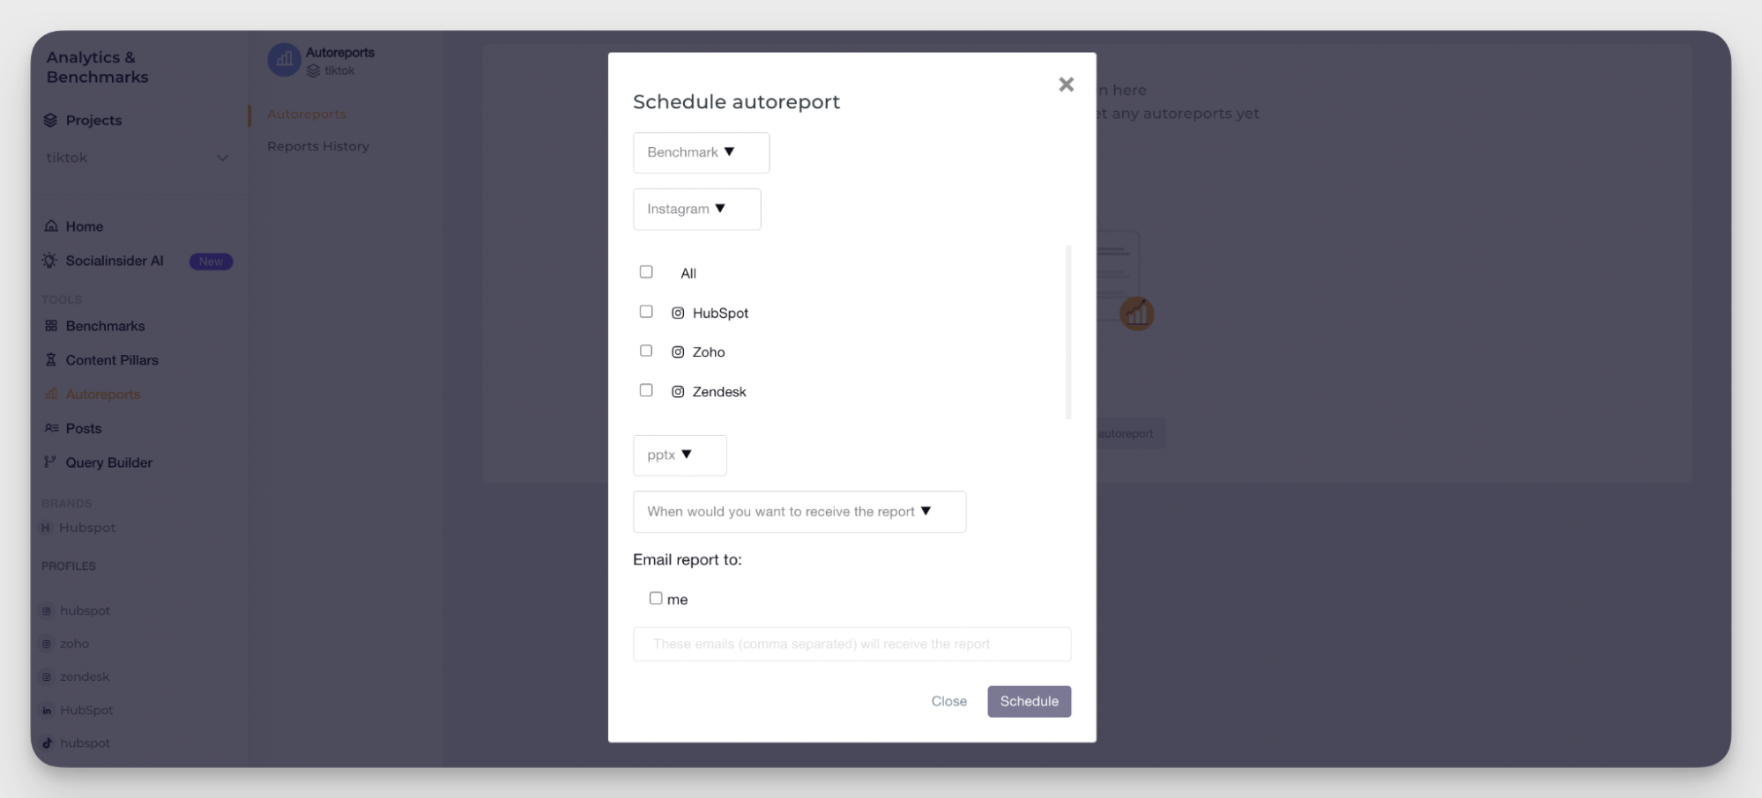Open the report schedule timing dropdown
Viewport: 1762px width, 798px height.
coord(799,512)
